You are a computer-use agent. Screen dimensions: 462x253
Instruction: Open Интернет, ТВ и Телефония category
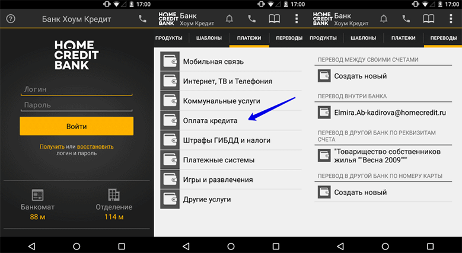pyautogui.click(x=231, y=81)
